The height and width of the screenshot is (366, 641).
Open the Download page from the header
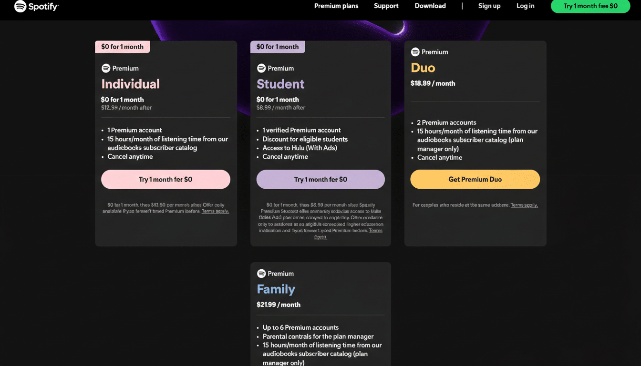click(430, 6)
